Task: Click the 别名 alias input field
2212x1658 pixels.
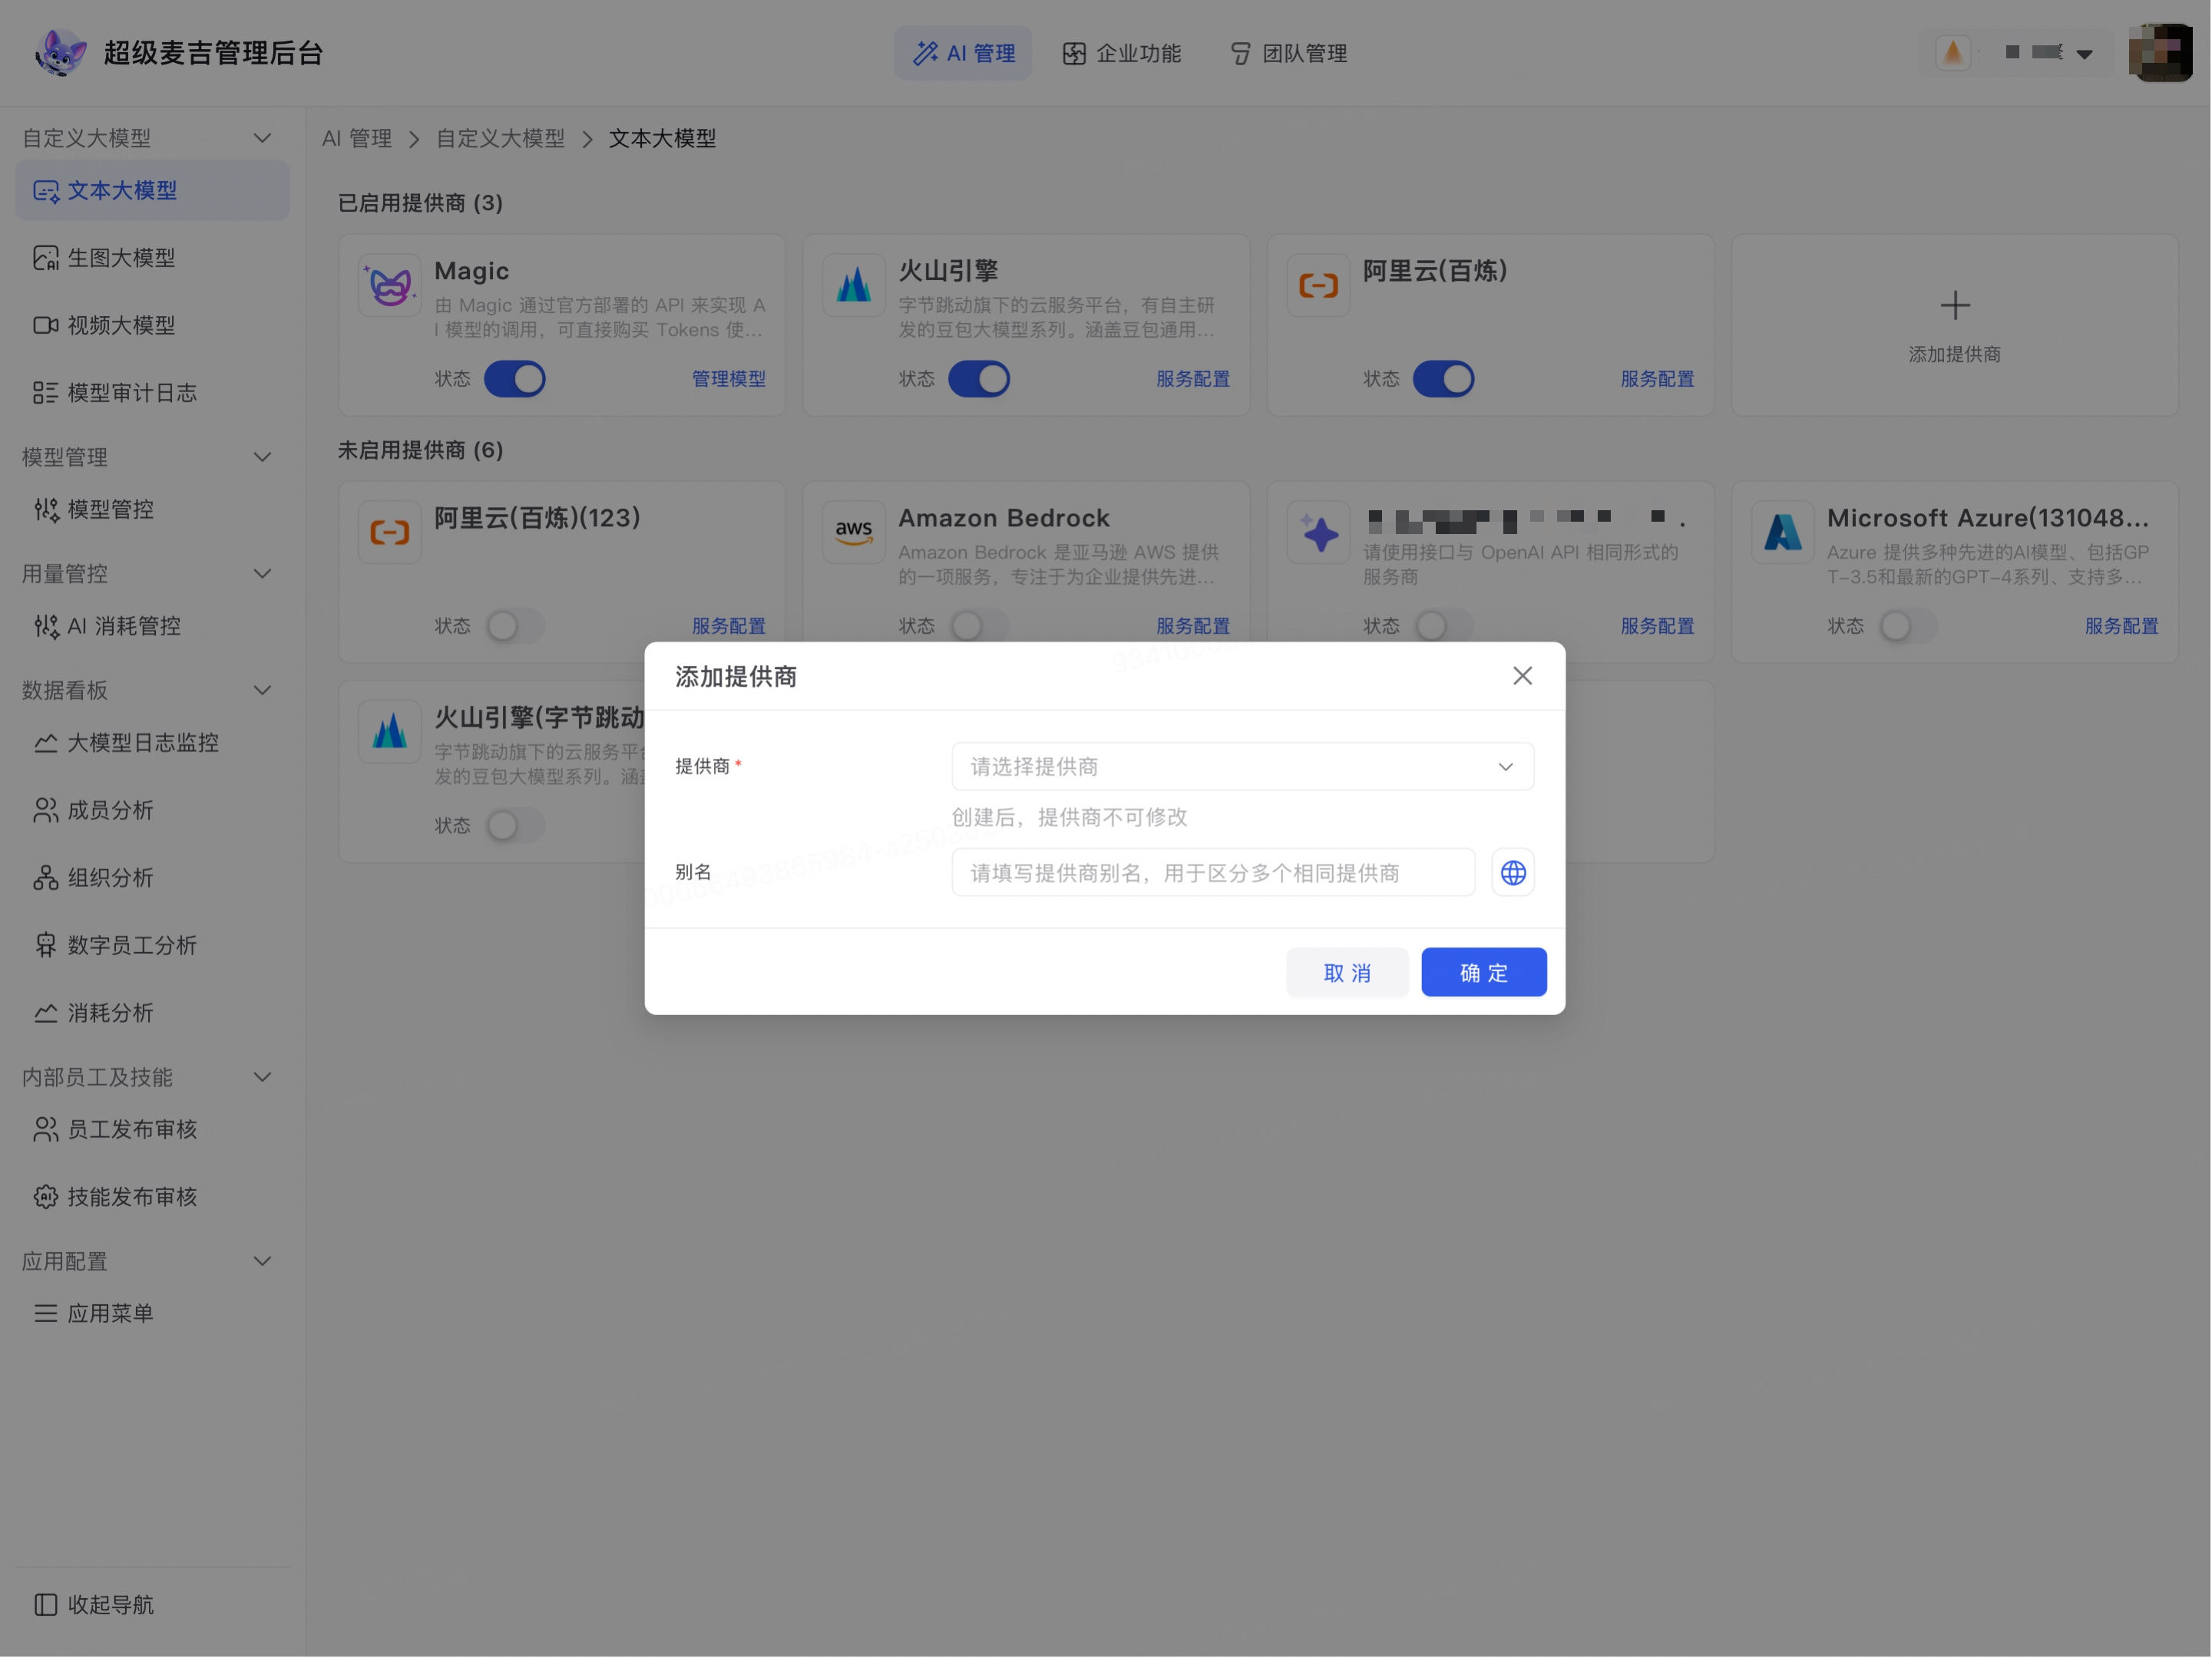Action: coord(1214,873)
